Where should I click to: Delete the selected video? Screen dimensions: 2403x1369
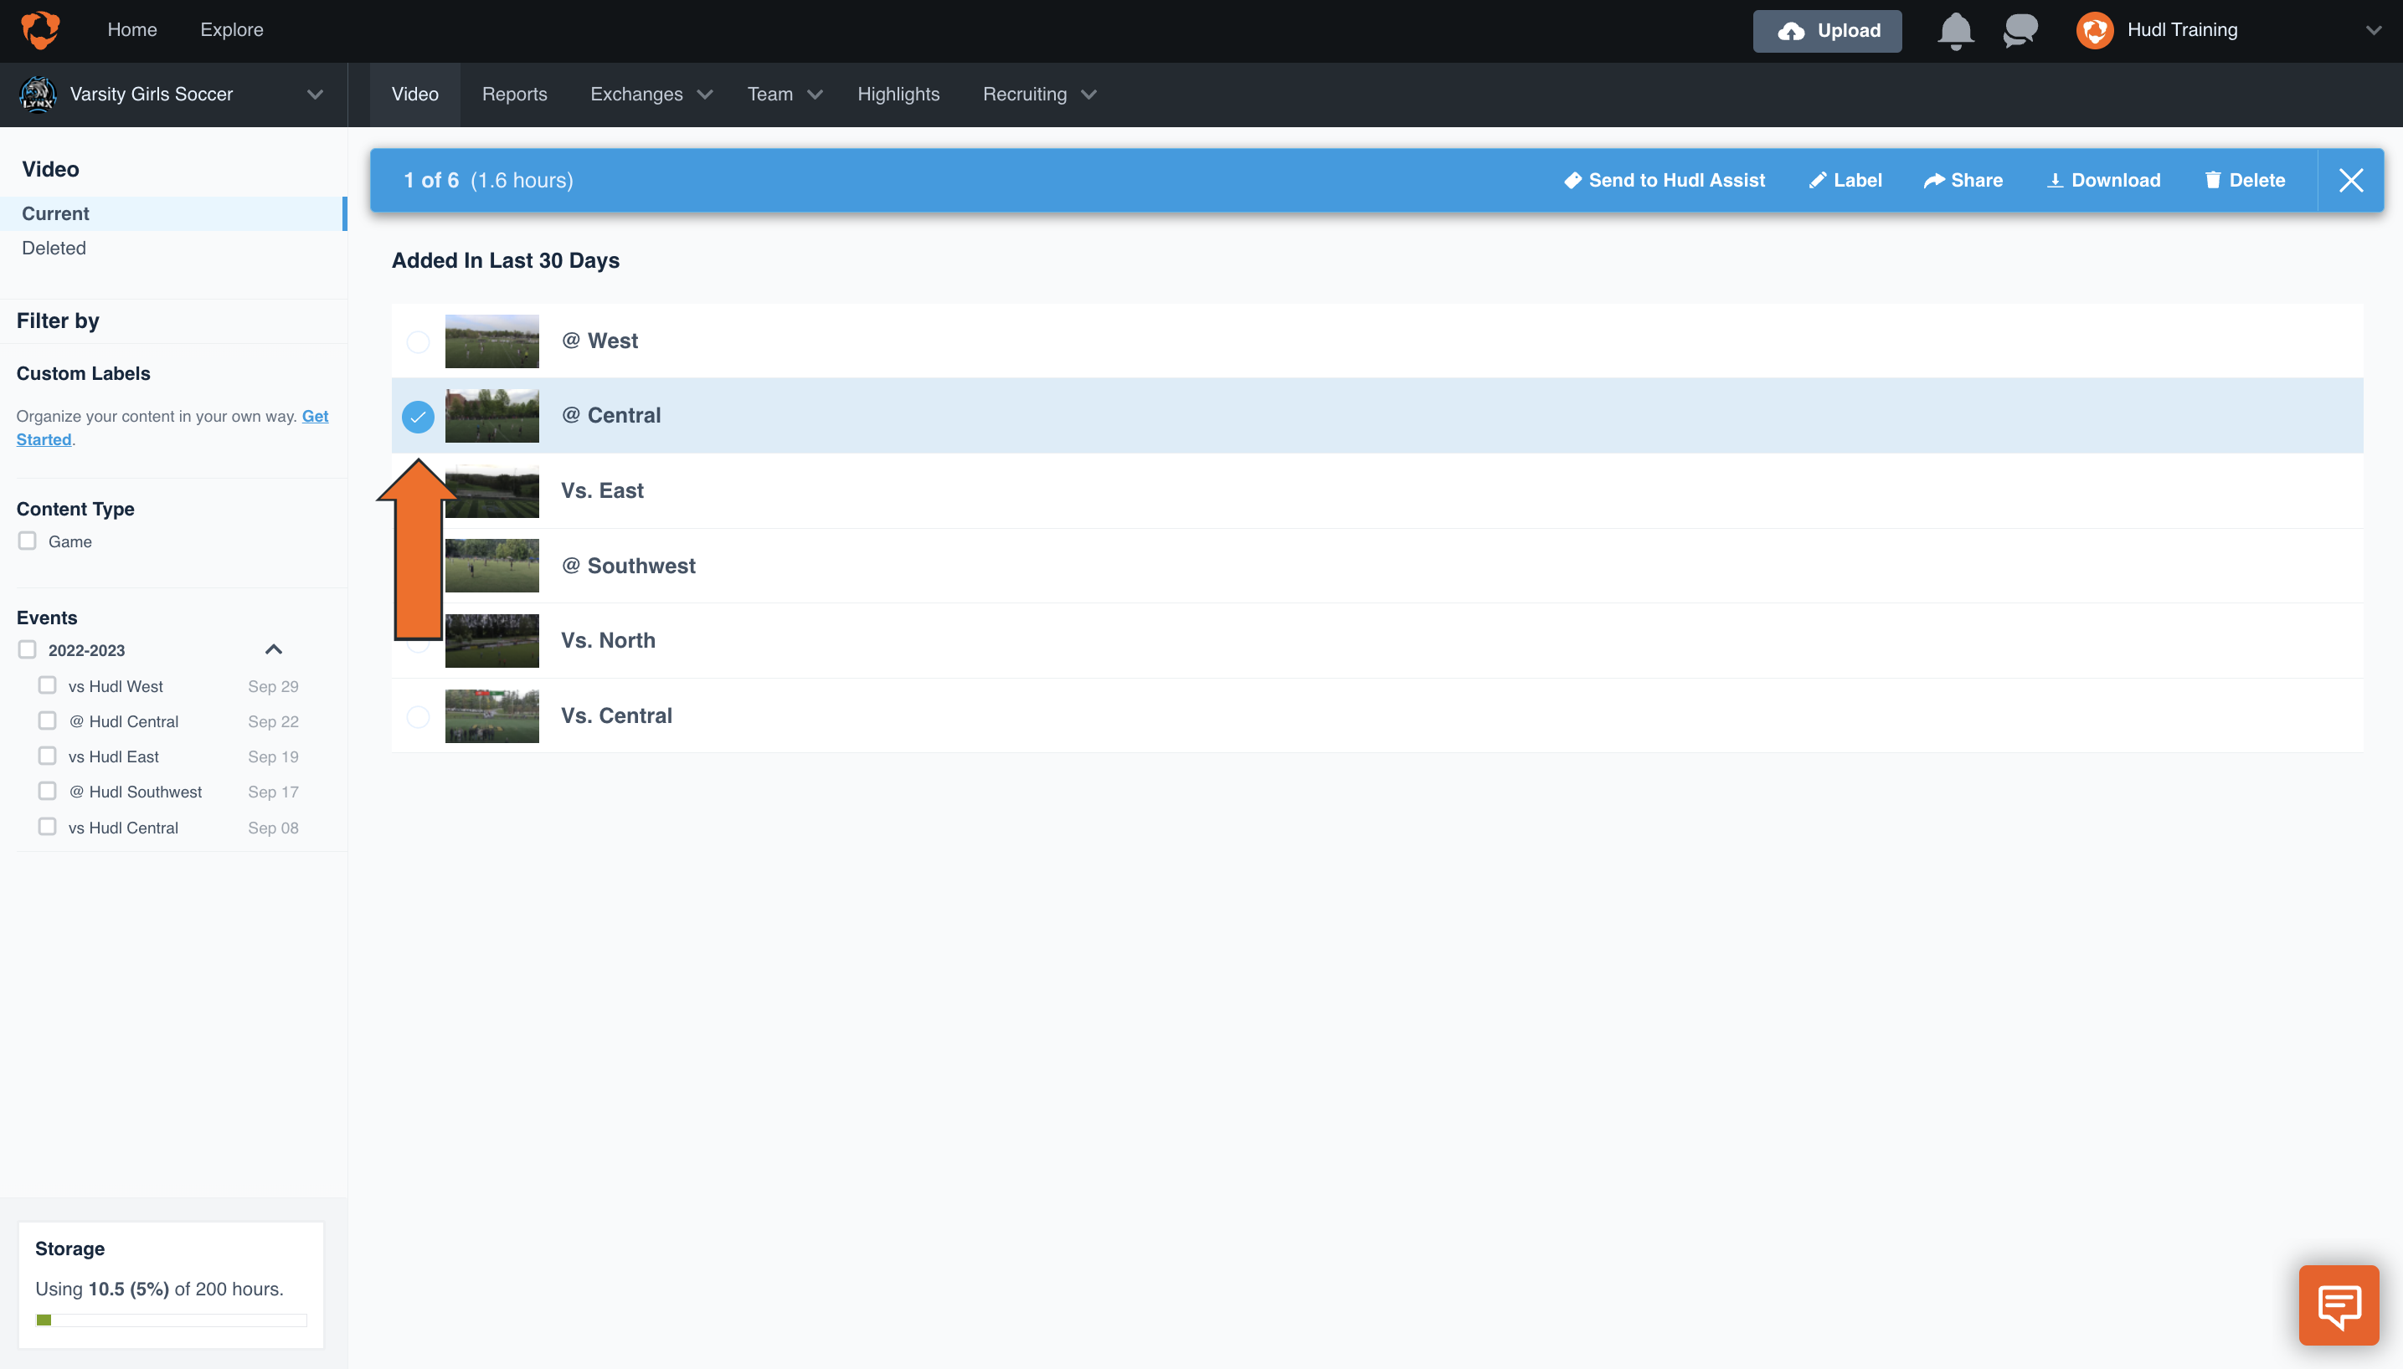tap(2246, 180)
